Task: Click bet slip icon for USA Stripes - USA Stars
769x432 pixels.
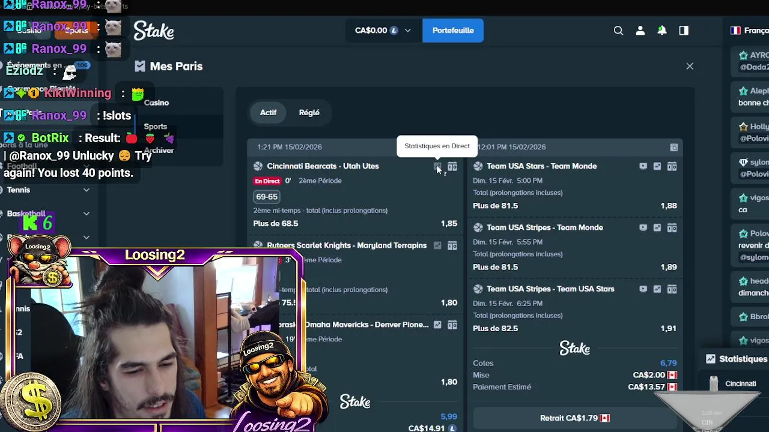Action: [672, 289]
